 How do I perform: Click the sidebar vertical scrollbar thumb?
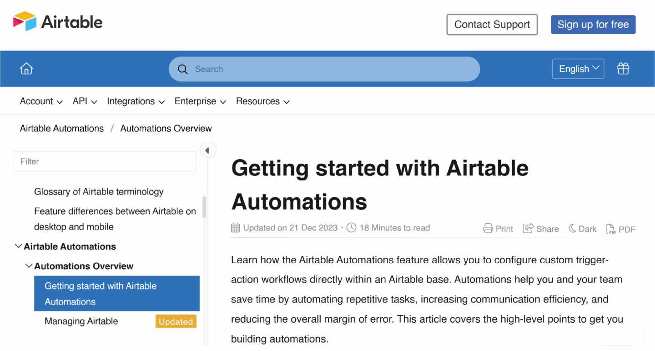point(204,207)
